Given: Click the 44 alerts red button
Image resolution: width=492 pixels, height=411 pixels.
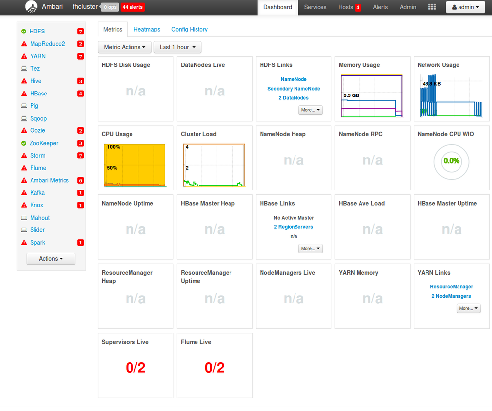Looking at the screenshot, I should click(x=132, y=7).
